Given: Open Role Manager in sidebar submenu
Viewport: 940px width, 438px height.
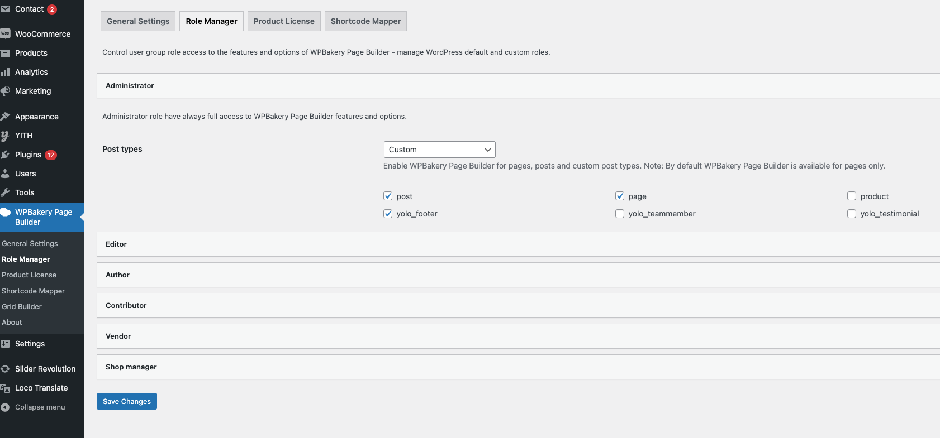Looking at the screenshot, I should pos(26,259).
